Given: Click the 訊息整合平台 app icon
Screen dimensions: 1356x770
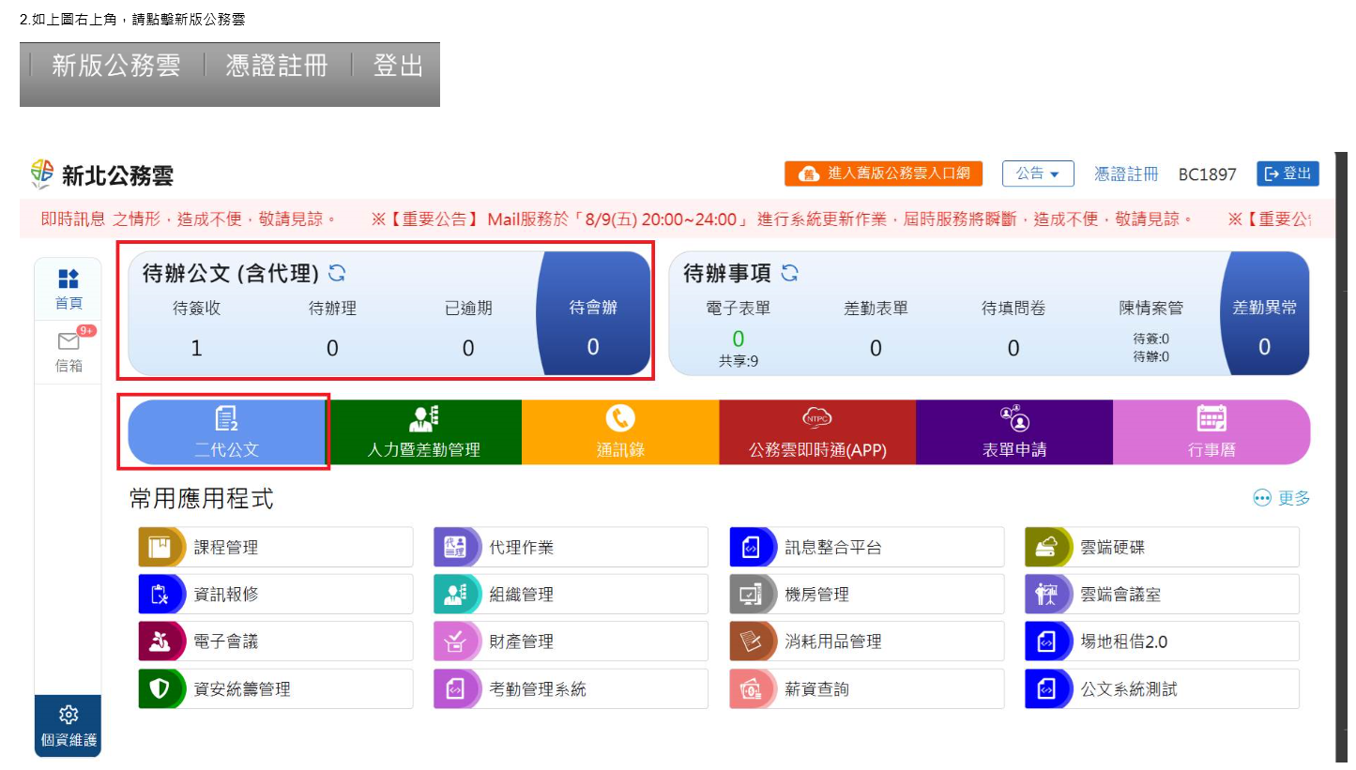Looking at the screenshot, I should 751,548.
